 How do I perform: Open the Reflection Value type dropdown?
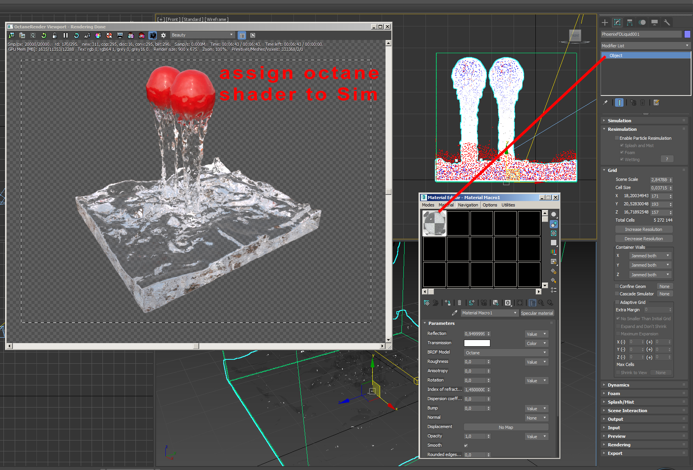pyautogui.click(x=536, y=334)
